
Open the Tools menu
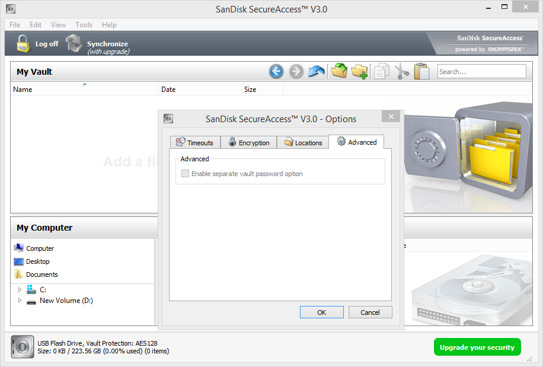(84, 24)
